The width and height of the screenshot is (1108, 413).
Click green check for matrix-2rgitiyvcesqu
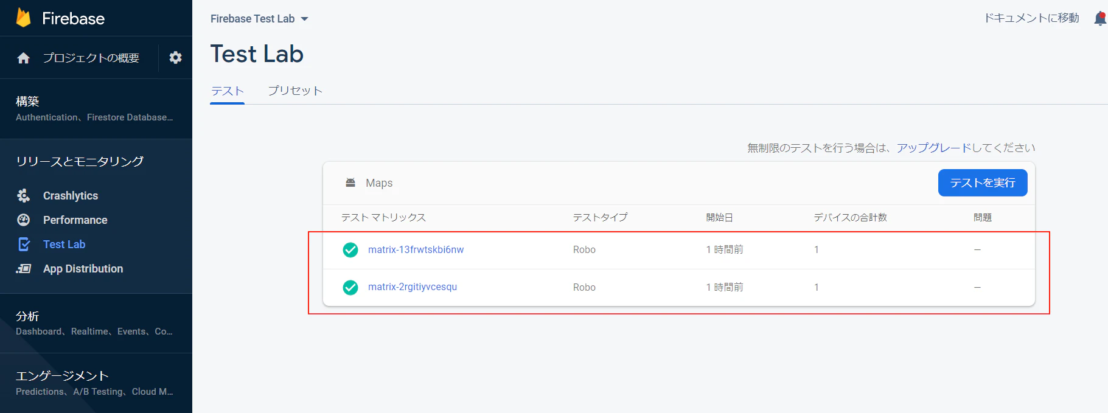(x=350, y=287)
